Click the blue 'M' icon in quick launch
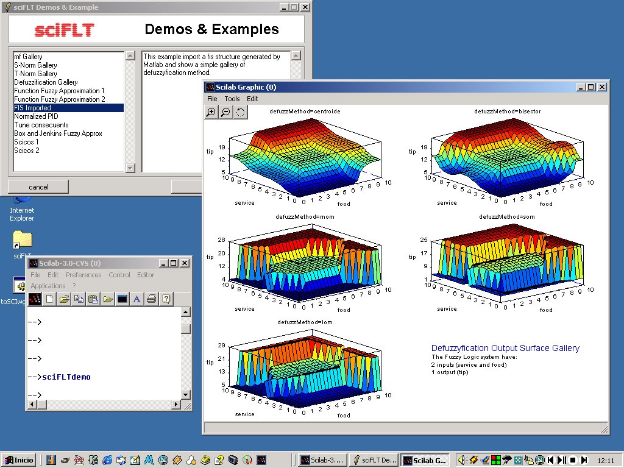This screenshot has height=468, width=624. click(149, 460)
